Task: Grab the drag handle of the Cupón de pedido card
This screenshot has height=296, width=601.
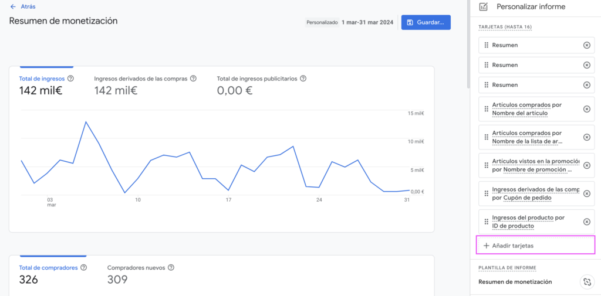Action: pos(486,194)
